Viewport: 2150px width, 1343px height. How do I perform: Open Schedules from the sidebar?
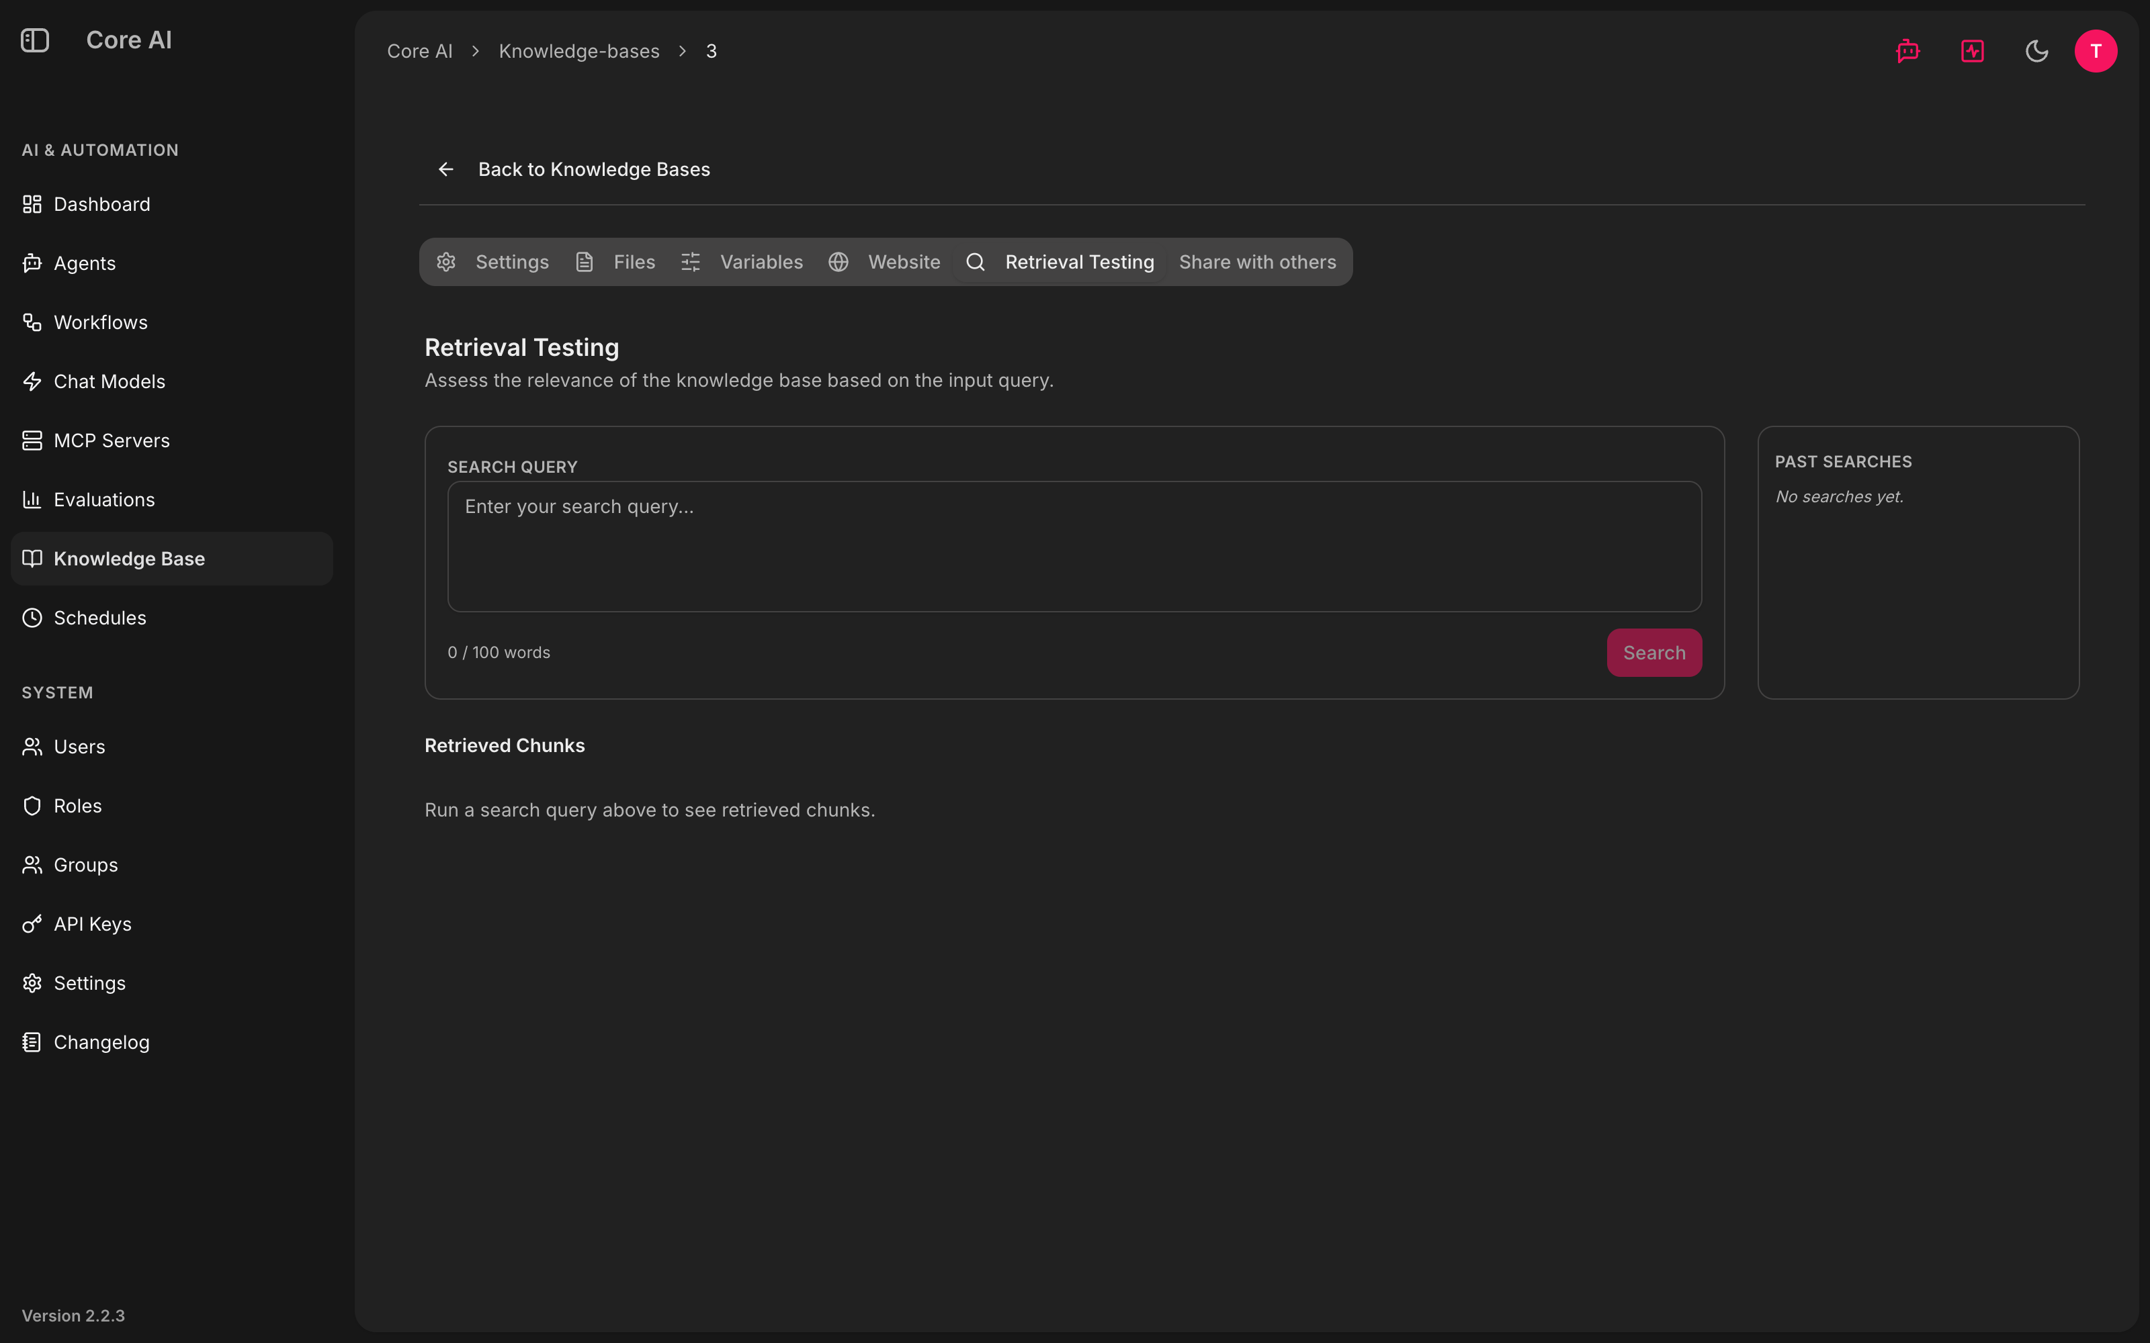click(171, 617)
